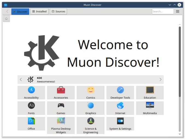
Task: Click the Office label text
Action: point(31,129)
